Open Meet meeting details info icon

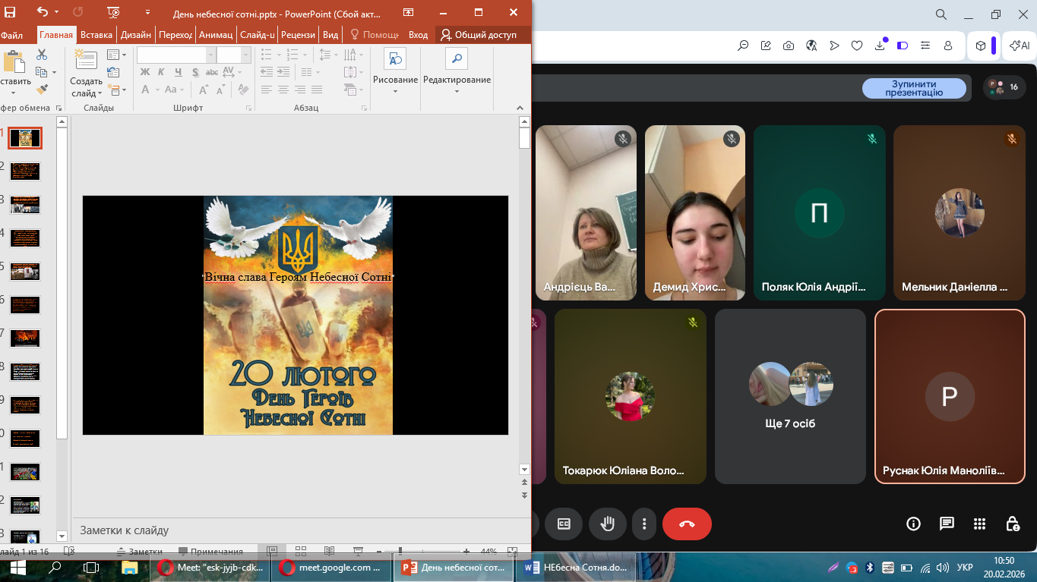(914, 524)
